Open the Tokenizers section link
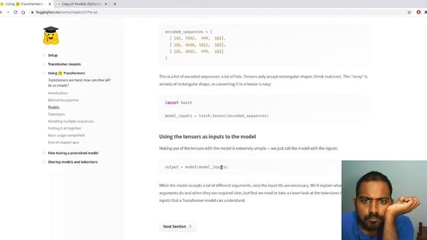The height and width of the screenshot is (240, 427). 56,114
